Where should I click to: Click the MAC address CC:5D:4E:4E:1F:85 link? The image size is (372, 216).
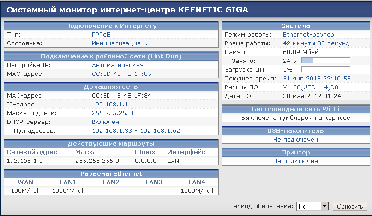click(x=121, y=74)
